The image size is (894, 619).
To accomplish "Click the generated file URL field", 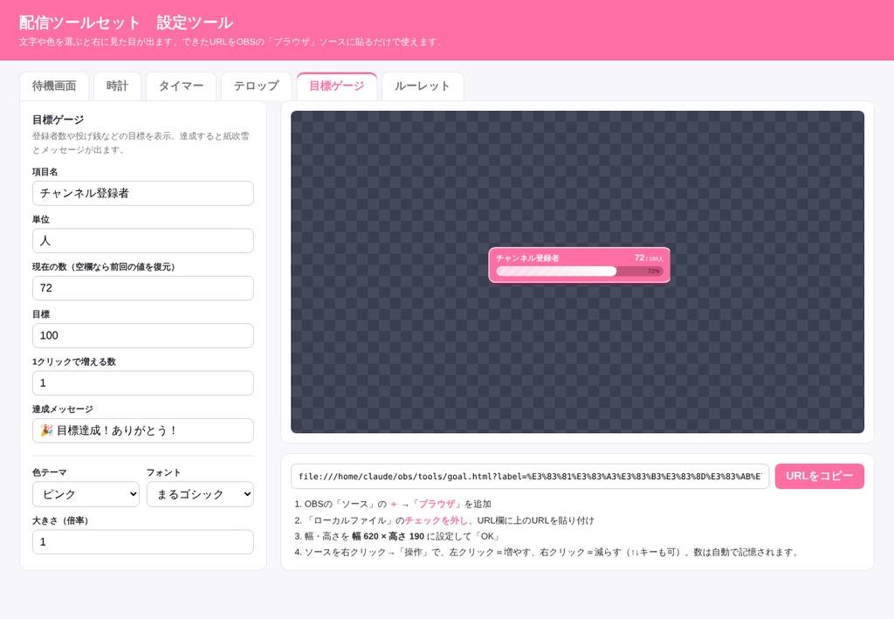I will (530, 477).
